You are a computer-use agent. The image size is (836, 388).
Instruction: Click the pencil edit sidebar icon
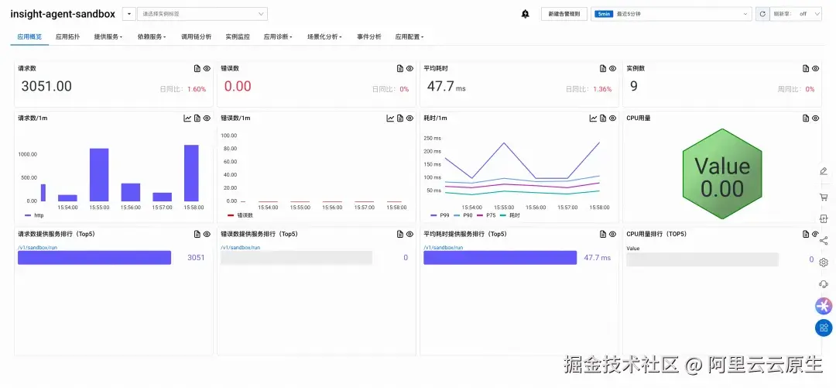click(x=824, y=171)
